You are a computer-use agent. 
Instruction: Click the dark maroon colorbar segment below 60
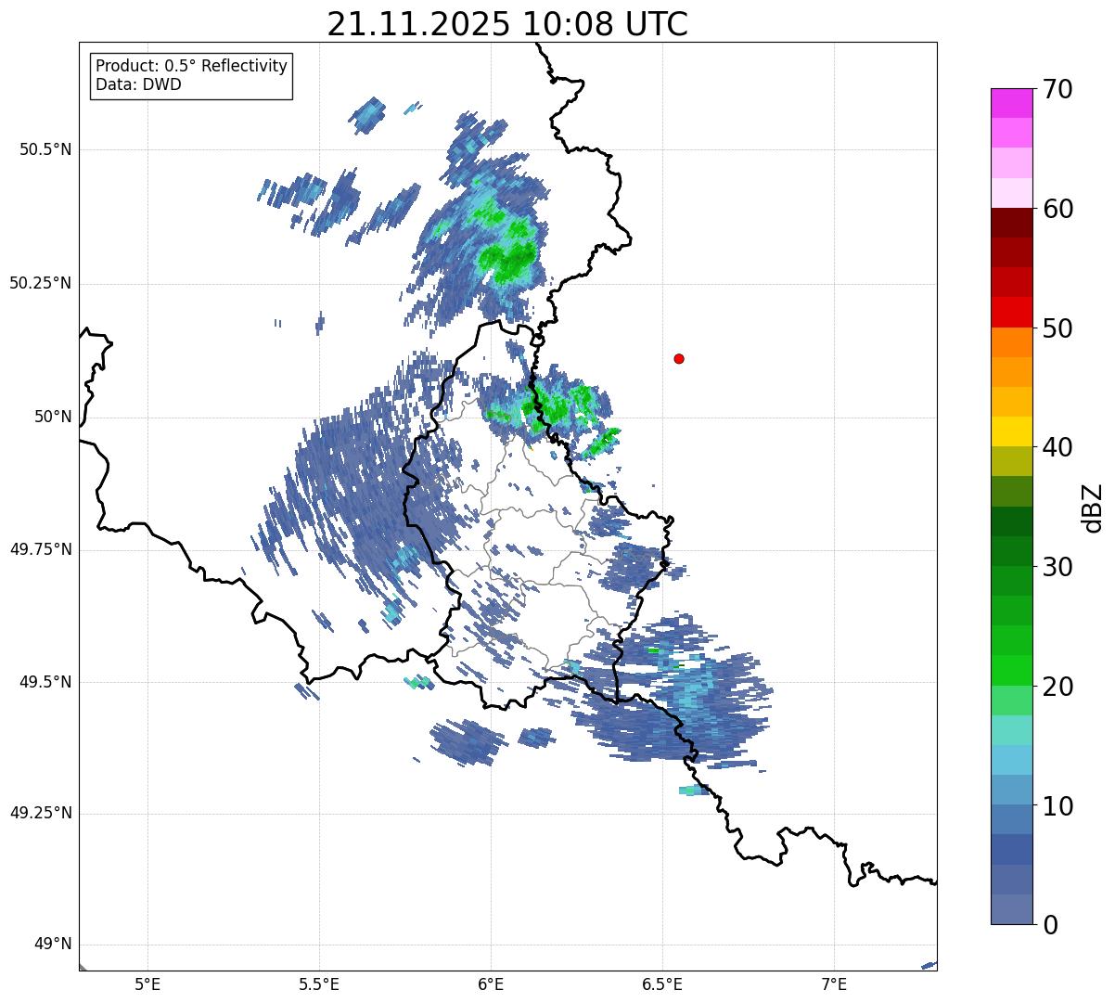(1011, 223)
